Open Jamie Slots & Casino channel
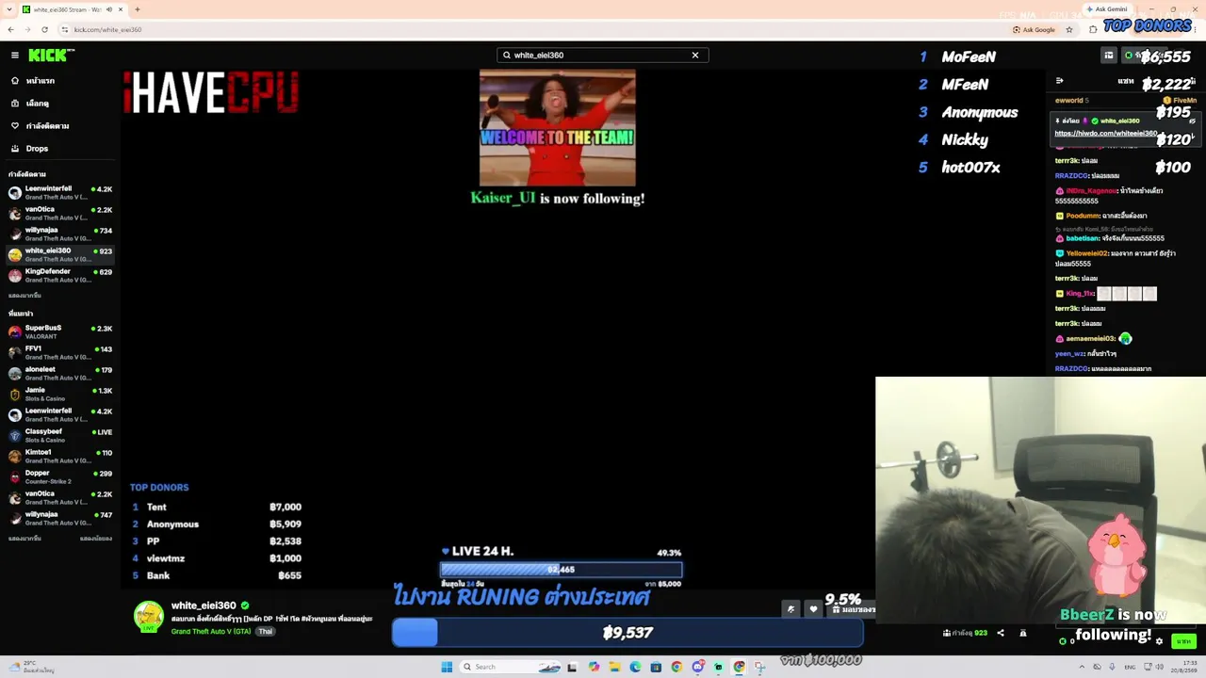Viewport: 1206px width, 678px height. [x=60, y=394]
